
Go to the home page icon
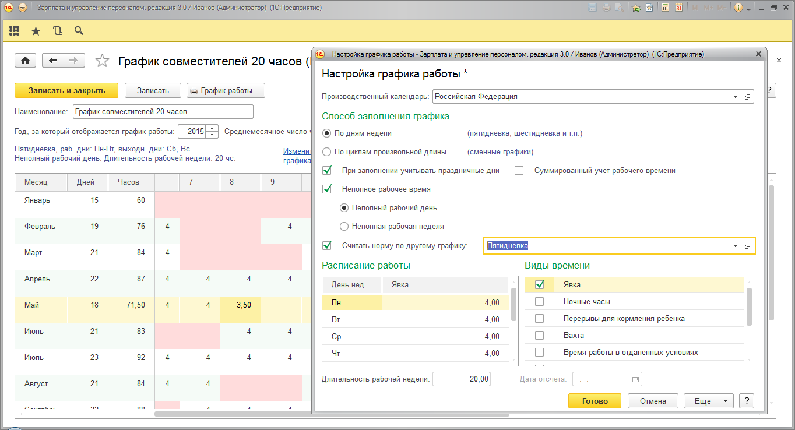26,61
